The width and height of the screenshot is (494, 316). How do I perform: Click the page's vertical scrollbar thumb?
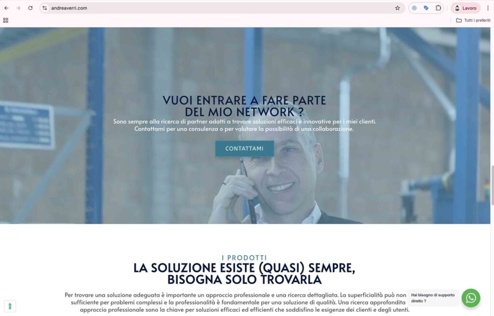(492, 185)
